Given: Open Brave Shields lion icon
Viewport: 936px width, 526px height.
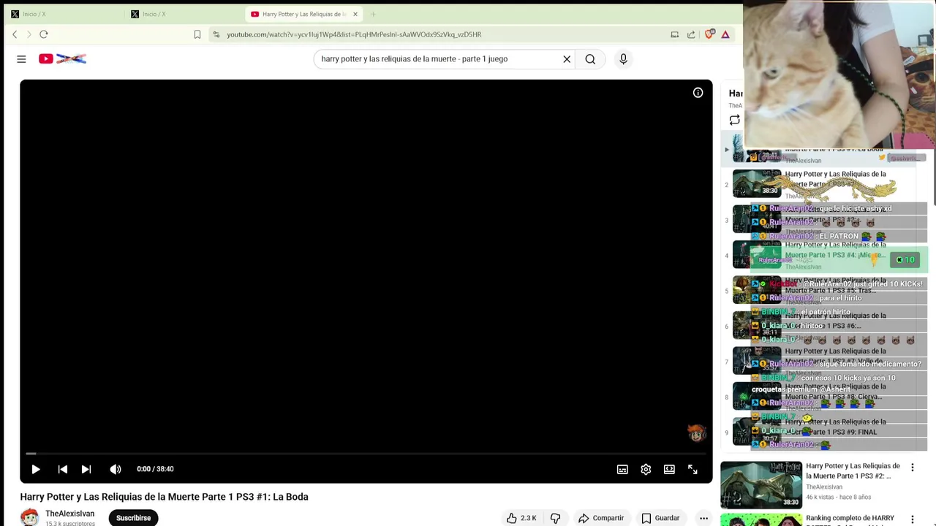Looking at the screenshot, I should click(x=709, y=34).
